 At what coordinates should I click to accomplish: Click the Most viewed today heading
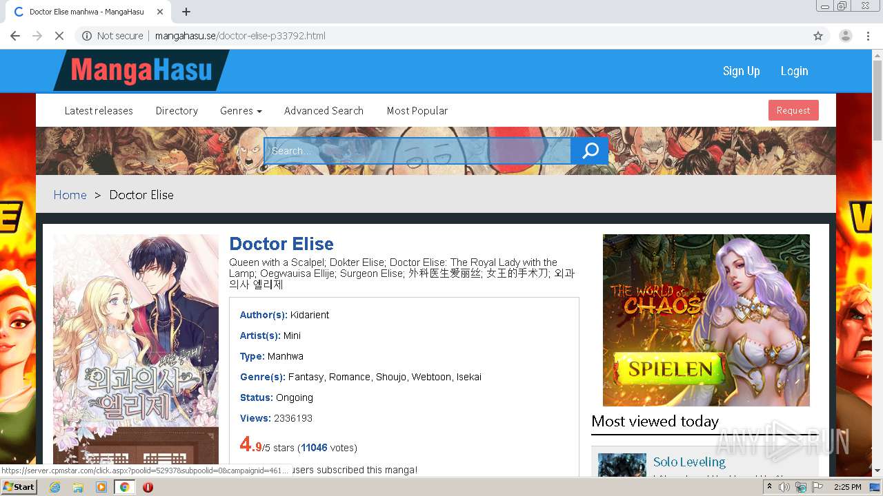pos(655,422)
